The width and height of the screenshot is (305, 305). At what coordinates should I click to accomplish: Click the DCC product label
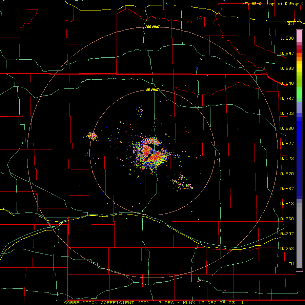tap(298, 20)
